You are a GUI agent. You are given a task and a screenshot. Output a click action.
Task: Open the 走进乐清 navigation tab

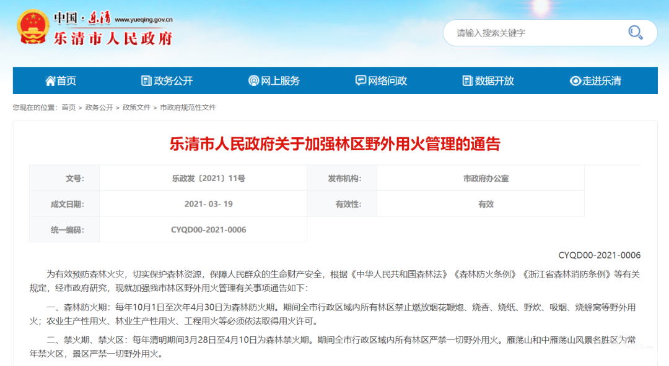click(596, 80)
